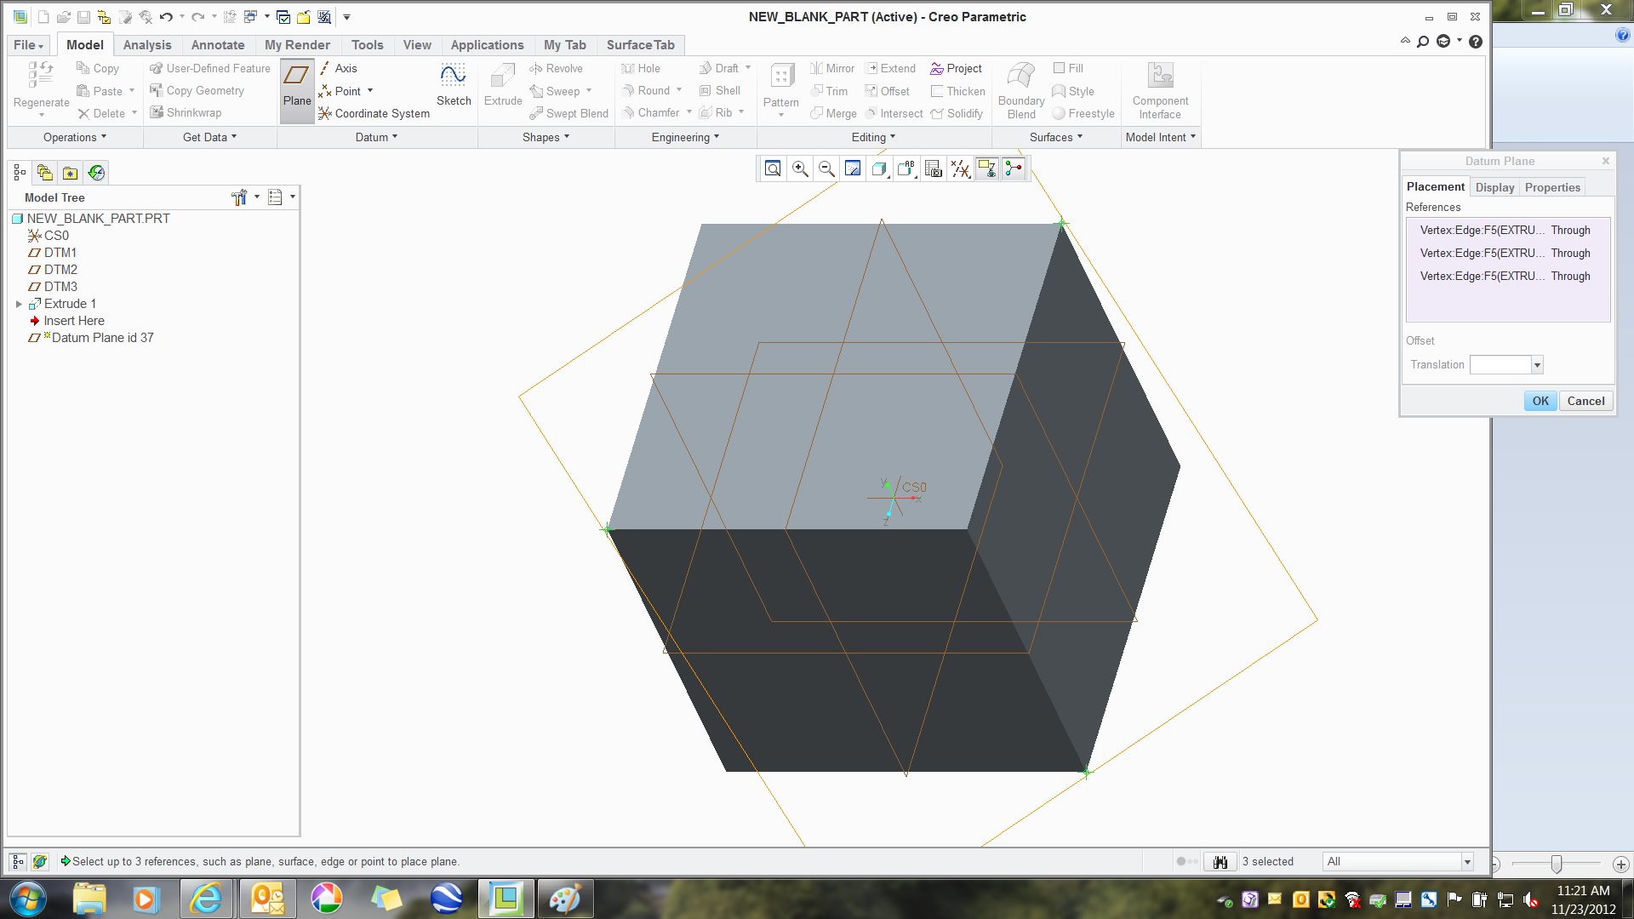The height and width of the screenshot is (919, 1634).
Task: Open the Properties tab in Datum Plane
Action: pos(1552,187)
